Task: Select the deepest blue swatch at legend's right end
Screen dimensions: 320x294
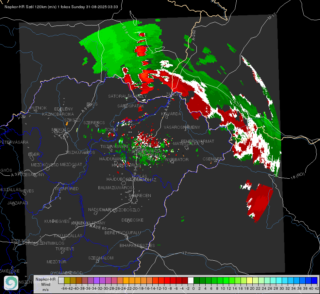Action: coord(314,280)
